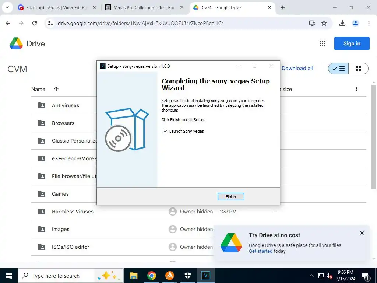Image resolution: width=377 pixels, height=283 pixels.
Task: Open the Harmless Viruses folder
Action: pyautogui.click(x=73, y=212)
